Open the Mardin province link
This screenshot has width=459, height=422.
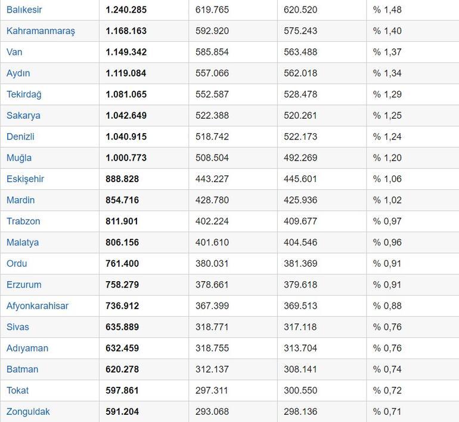(x=20, y=200)
